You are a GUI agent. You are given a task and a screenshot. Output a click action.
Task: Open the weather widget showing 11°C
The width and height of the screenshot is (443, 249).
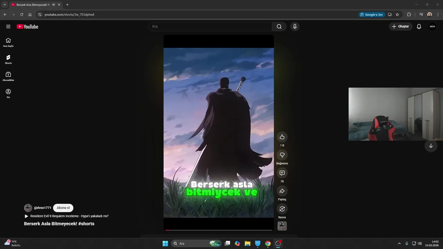[x=12, y=243]
